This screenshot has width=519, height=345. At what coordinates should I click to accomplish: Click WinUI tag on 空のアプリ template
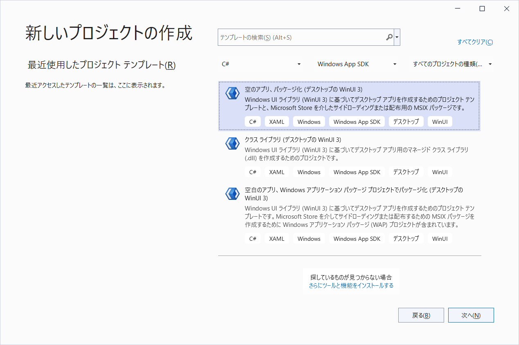(440, 122)
